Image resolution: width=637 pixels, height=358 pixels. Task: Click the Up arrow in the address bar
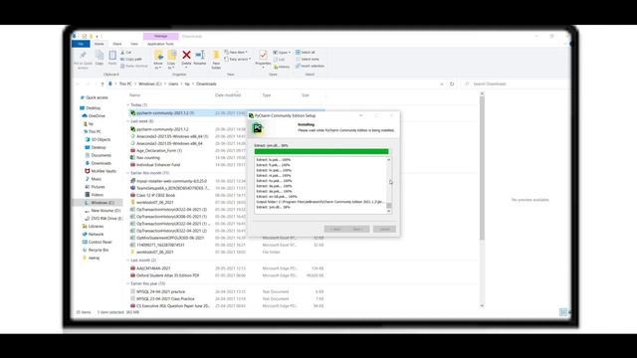(x=102, y=84)
